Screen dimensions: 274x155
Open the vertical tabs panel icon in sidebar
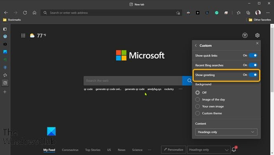(5, 29)
